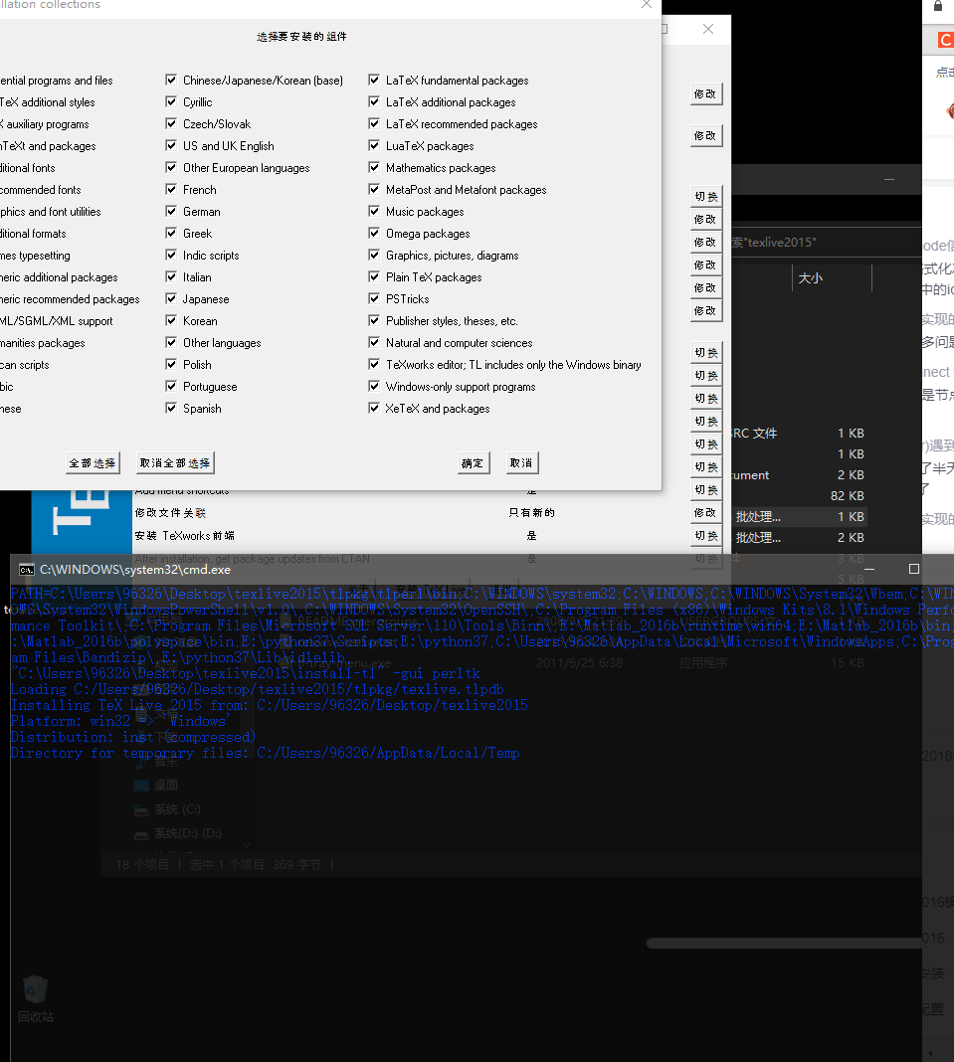Viewport: 954px width, 1062px height.
Task: Click the 只有新的 value in installer
Action: [x=532, y=513]
